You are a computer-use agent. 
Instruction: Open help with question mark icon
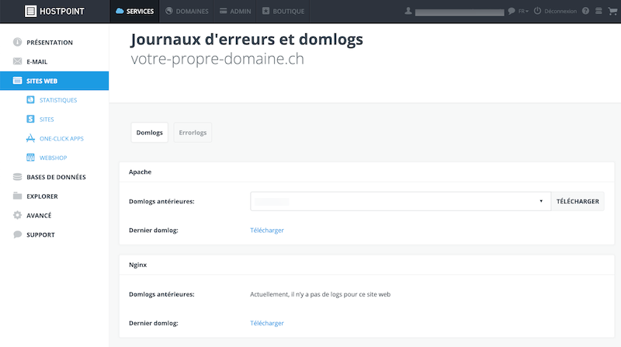(586, 11)
